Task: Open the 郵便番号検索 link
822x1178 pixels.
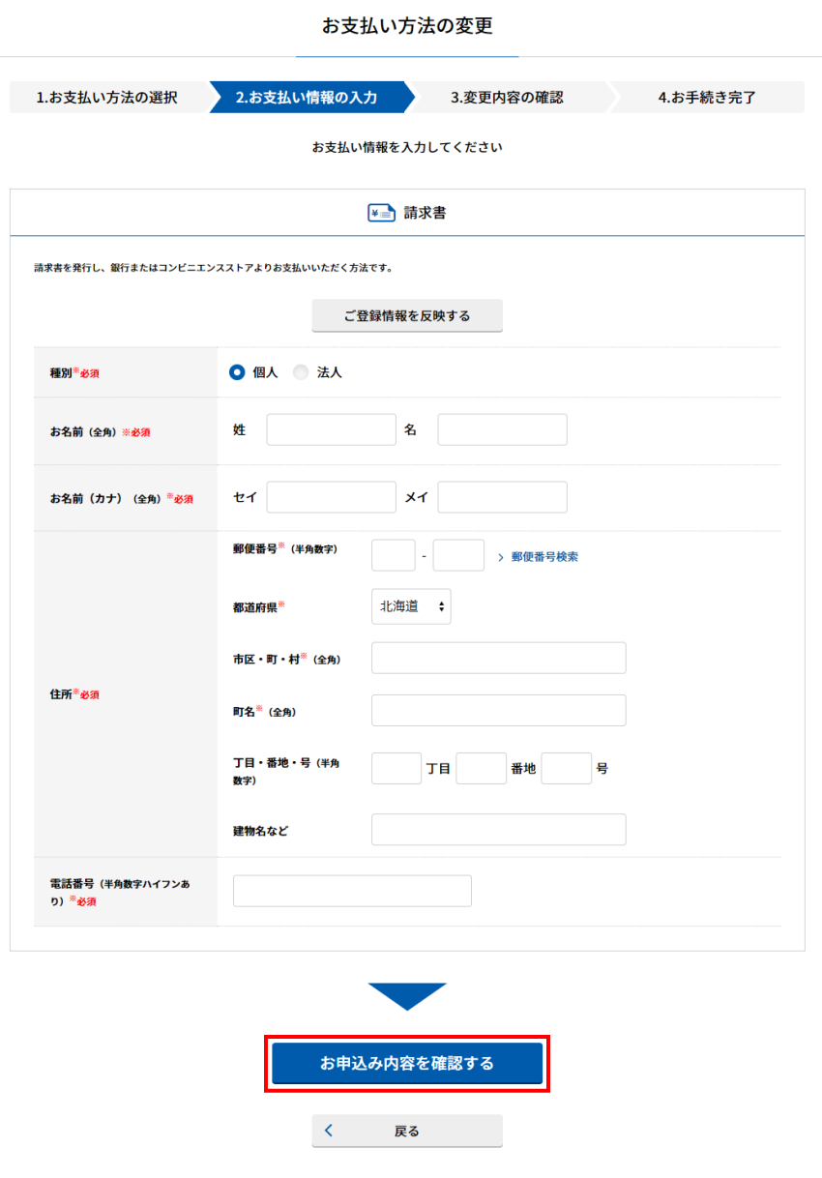Action: click(544, 557)
